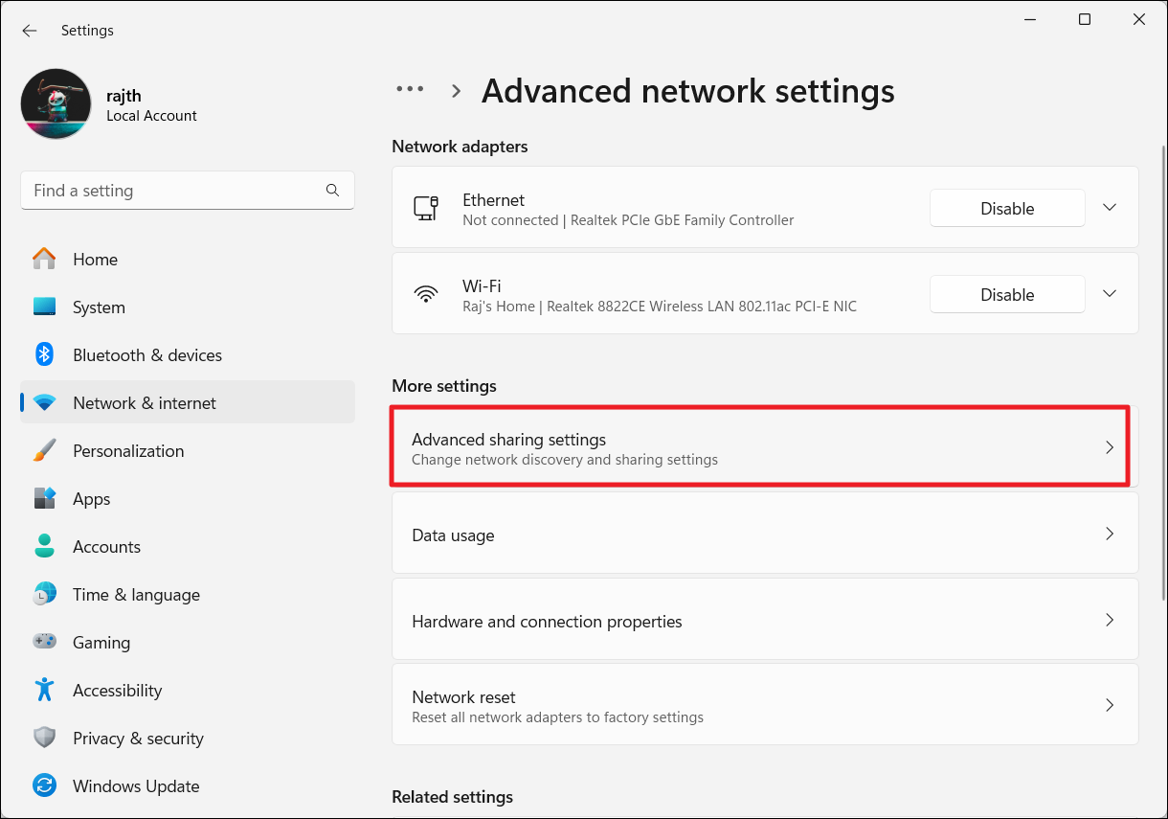The image size is (1168, 819).
Task: Open Windows Update icon
Action: [x=44, y=786]
